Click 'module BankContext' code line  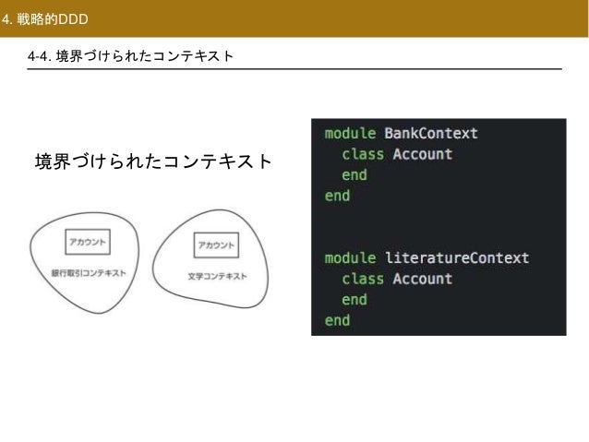(x=402, y=133)
